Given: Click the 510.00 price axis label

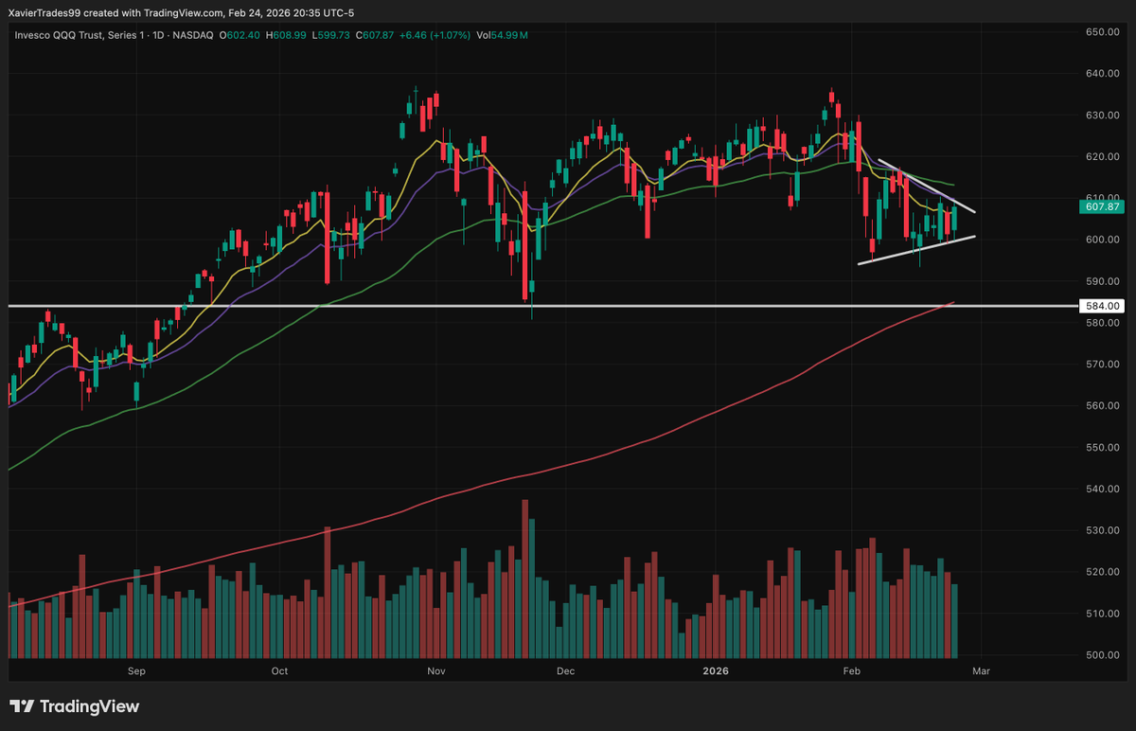Looking at the screenshot, I should [x=1102, y=614].
